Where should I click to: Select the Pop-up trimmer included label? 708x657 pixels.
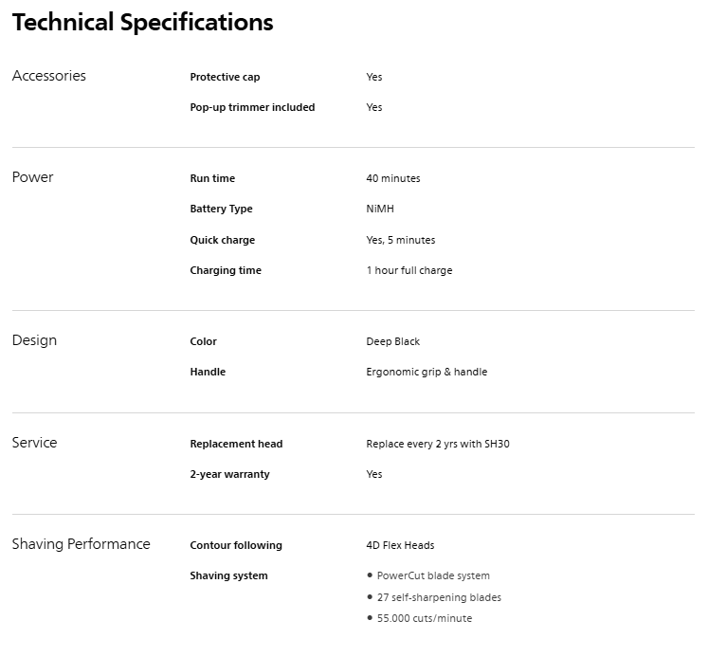click(252, 107)
